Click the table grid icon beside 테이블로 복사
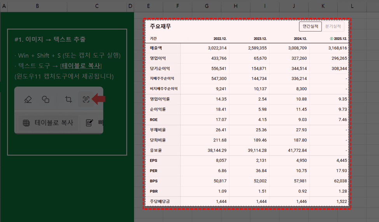Screen dimensions: 379x222 pos(26,122)
